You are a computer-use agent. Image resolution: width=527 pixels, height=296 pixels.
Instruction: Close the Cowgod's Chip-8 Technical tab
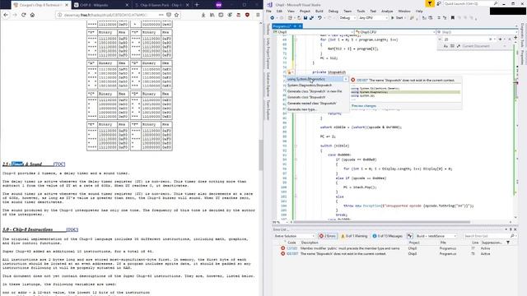(x=67, y=5)
